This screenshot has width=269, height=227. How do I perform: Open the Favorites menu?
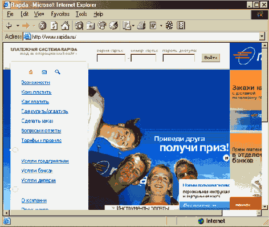pos(60,14)
